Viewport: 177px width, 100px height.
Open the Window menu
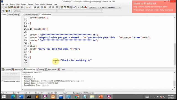[49, 4]
